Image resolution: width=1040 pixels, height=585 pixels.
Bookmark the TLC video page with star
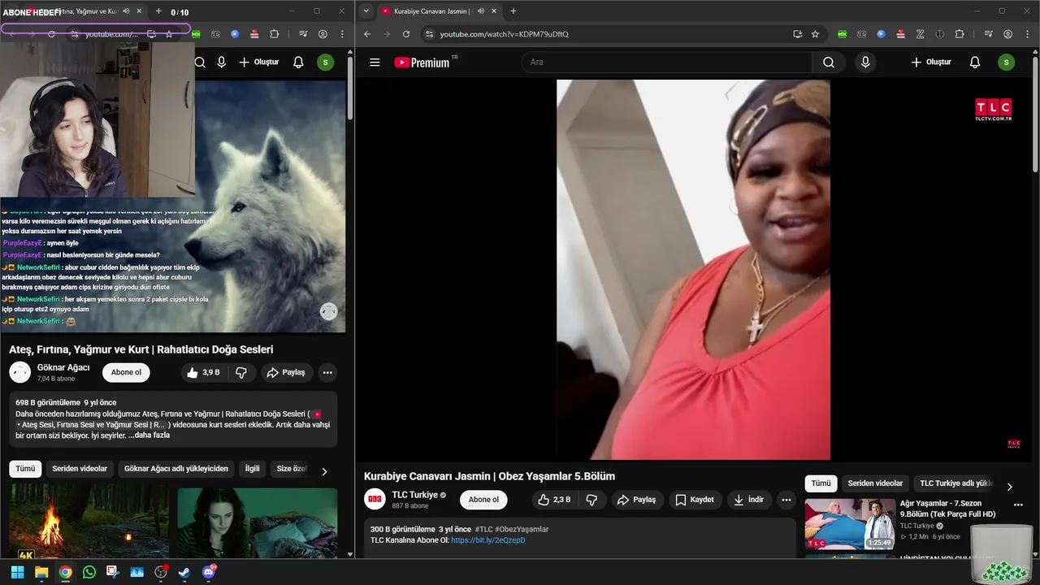coord(815,34)
